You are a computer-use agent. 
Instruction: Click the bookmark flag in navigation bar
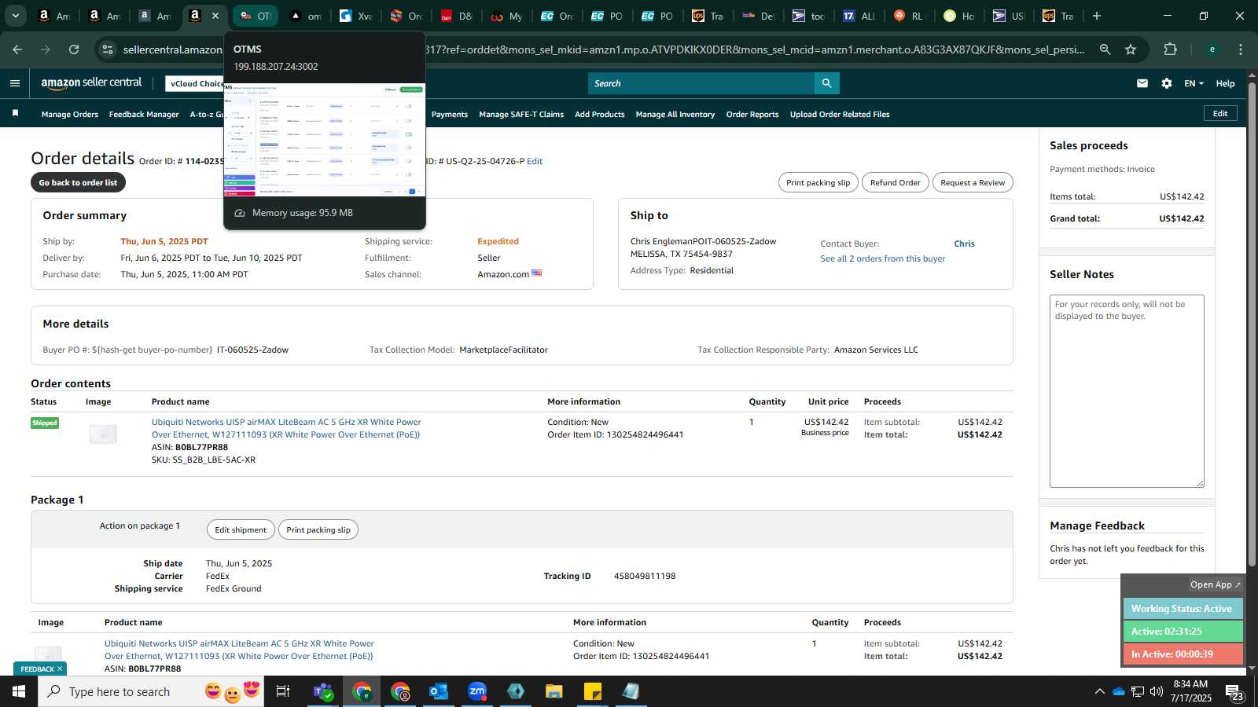click(x=15, y=114)
